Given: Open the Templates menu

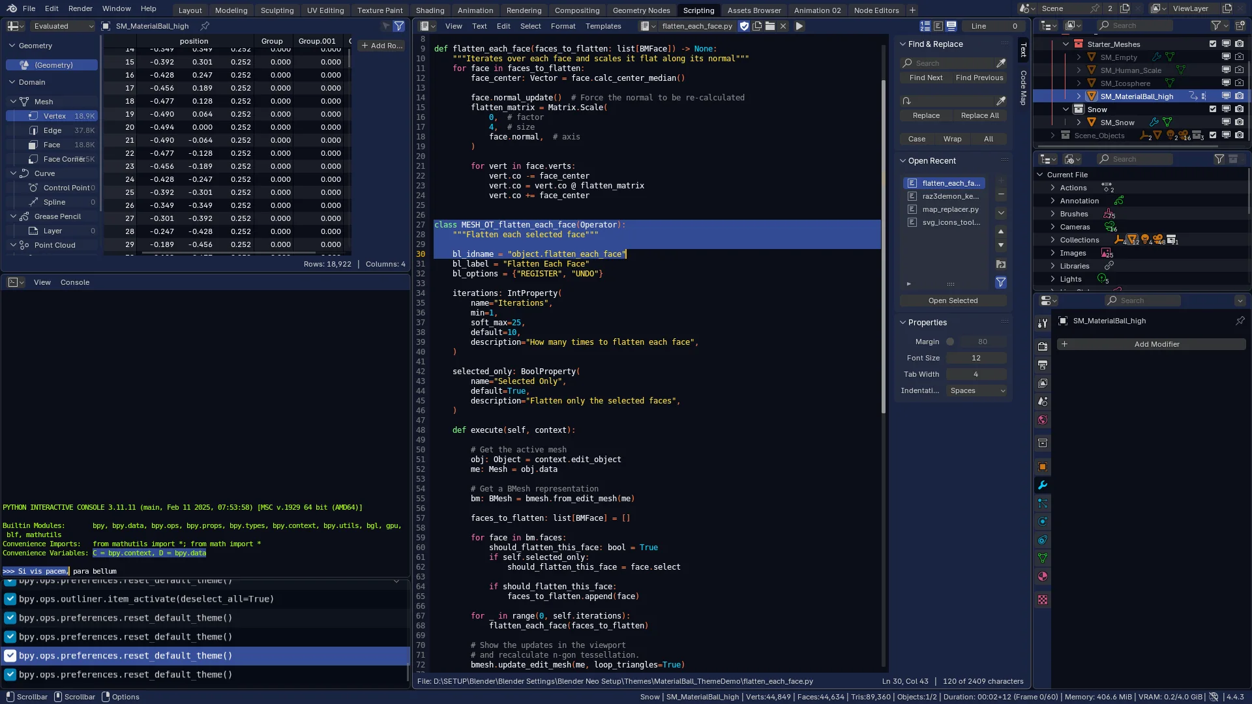Looking at the screenshot, I should coord(603,26).
